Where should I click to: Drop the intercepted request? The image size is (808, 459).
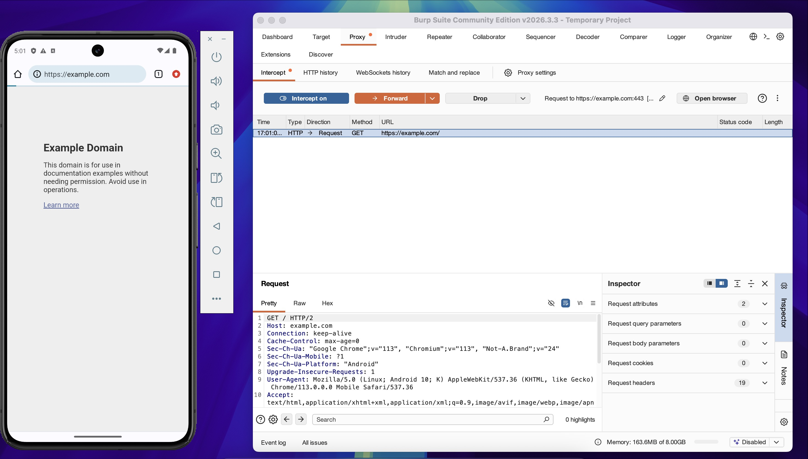tap(480, 98)
